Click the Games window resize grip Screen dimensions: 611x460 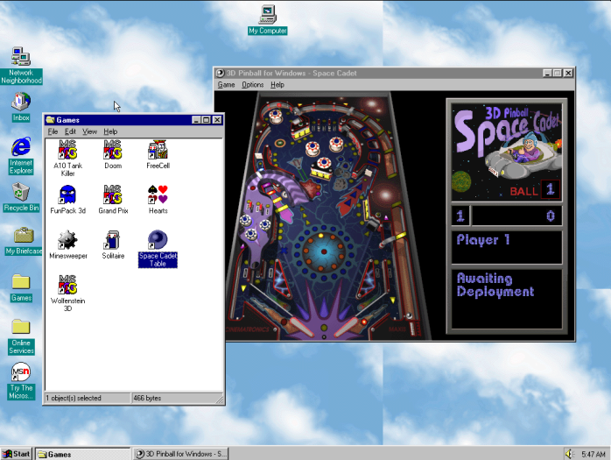click(x=220, y=400)
